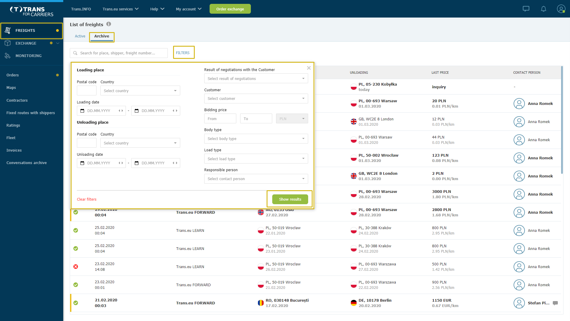Open the Help menu
570x321 pixels.
[x=157, y=9]
